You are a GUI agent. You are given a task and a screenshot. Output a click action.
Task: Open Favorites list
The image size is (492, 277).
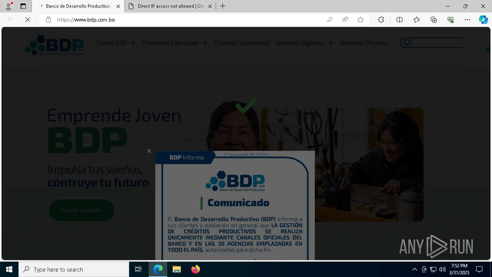coord(417,20)
